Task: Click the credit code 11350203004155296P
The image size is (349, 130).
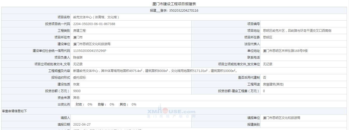Action: click(x=90, y=51)
